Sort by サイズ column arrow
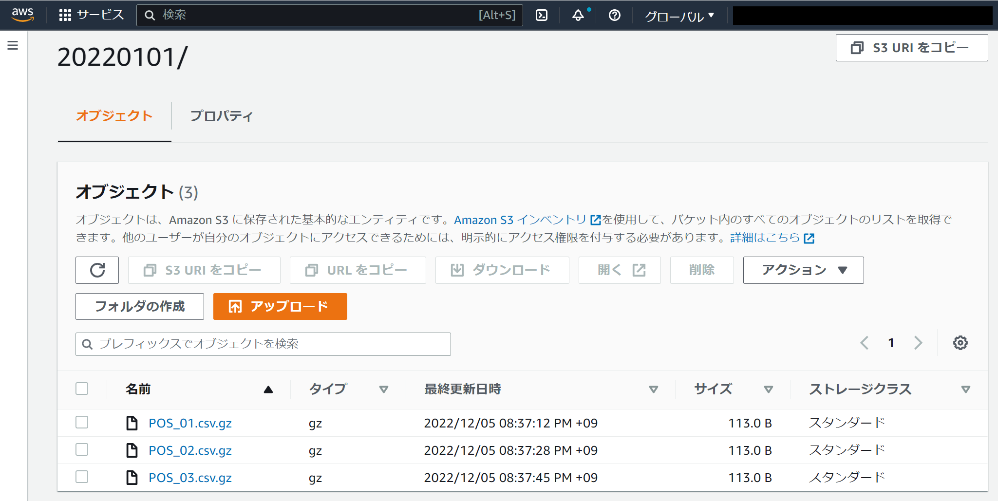Viewport: 998px width, 501px height. pyautogui.click(x=769, y=390)
